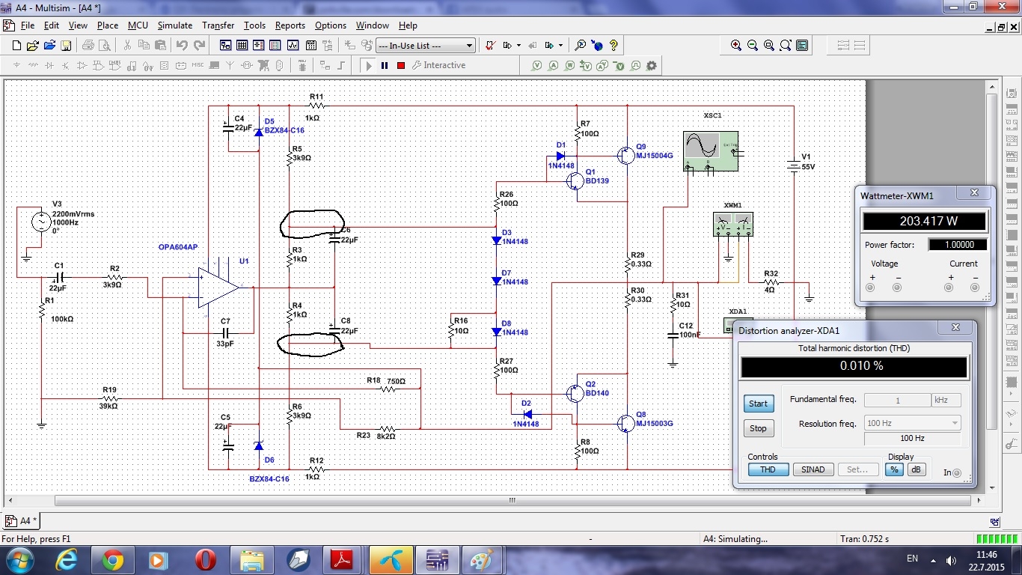Open Resolution freq dropdown in Distortion analyzer
The image size is (1022, 575).
[912, 423]
